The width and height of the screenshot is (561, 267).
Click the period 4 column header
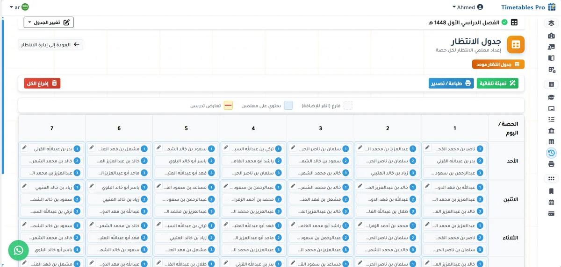pyautogui.click(x=253, y=128)
